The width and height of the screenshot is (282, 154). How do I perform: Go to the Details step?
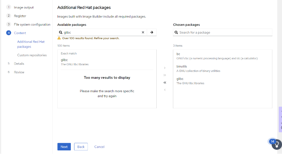point(19,63)
